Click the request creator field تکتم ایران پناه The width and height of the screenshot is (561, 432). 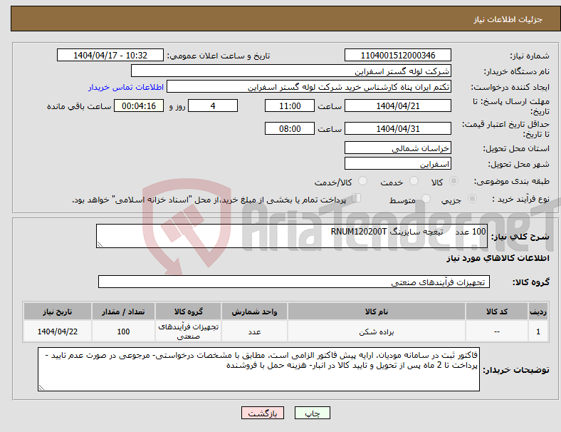click(309, 87)
